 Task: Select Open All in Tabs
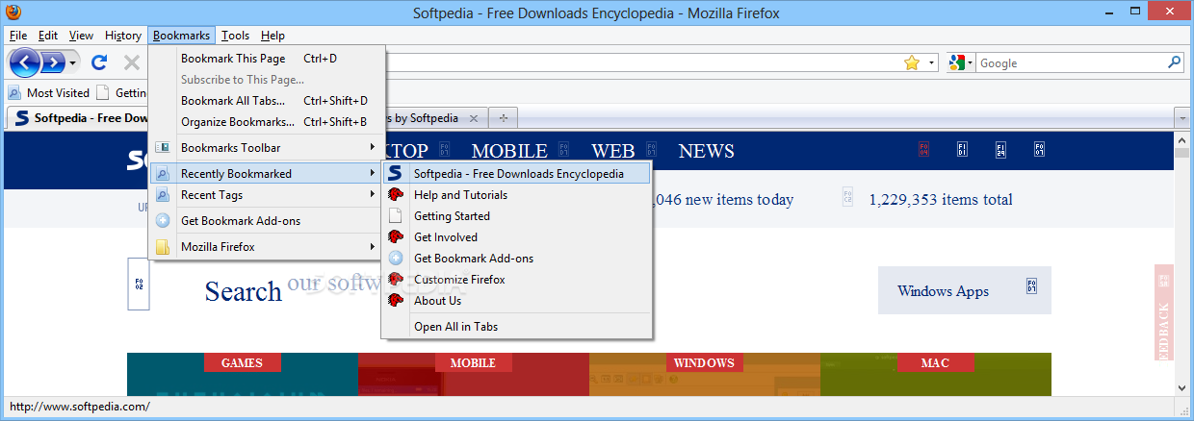coord(516,327)
